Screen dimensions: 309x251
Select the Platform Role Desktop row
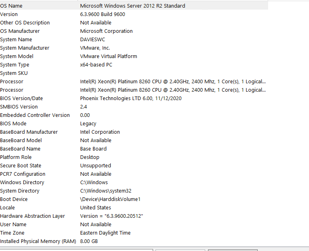pos(134,157)
